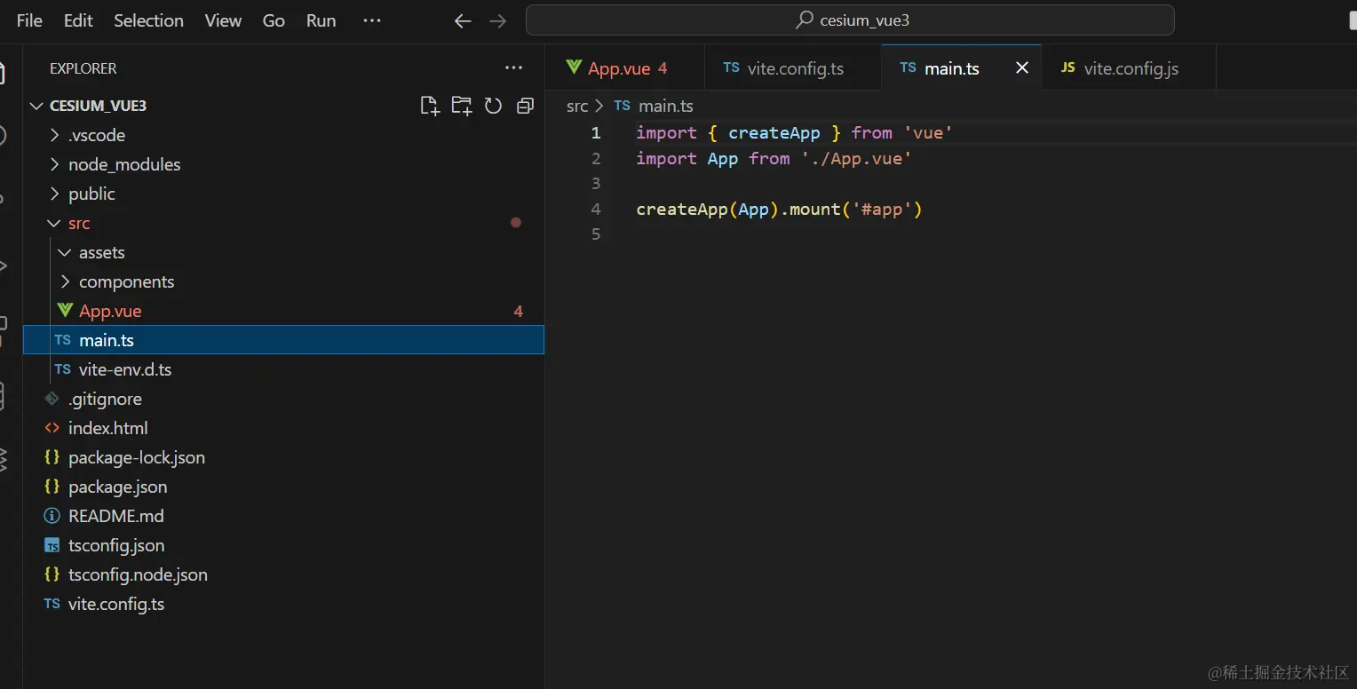Viewport: 1357px width, 689px height.
Task: Expand the .vscode folder
Action: (x=283, y=135)
